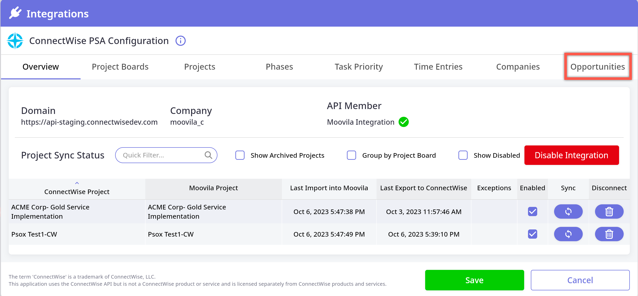
Task: Click the ConnectWise compass logo icon
Action: (x=15, y=41)
